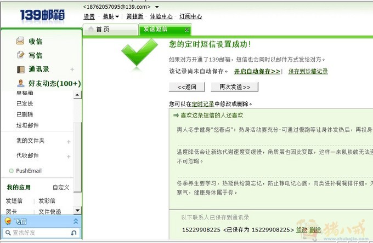The width and height of the screenshot is (373, 243).
Task: Click the account email 18762057095@139.com
Action: (x=117, y=7)
